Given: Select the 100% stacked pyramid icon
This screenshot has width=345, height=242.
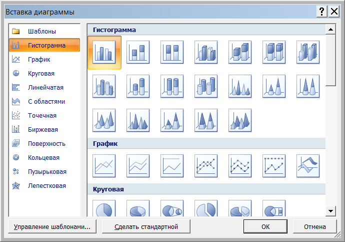Looking at the screenshot, I should pyautogui.click(x=206, y=120).
